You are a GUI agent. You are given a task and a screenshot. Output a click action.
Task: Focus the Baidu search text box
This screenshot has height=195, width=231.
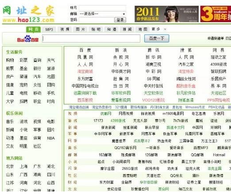(91, 39)
